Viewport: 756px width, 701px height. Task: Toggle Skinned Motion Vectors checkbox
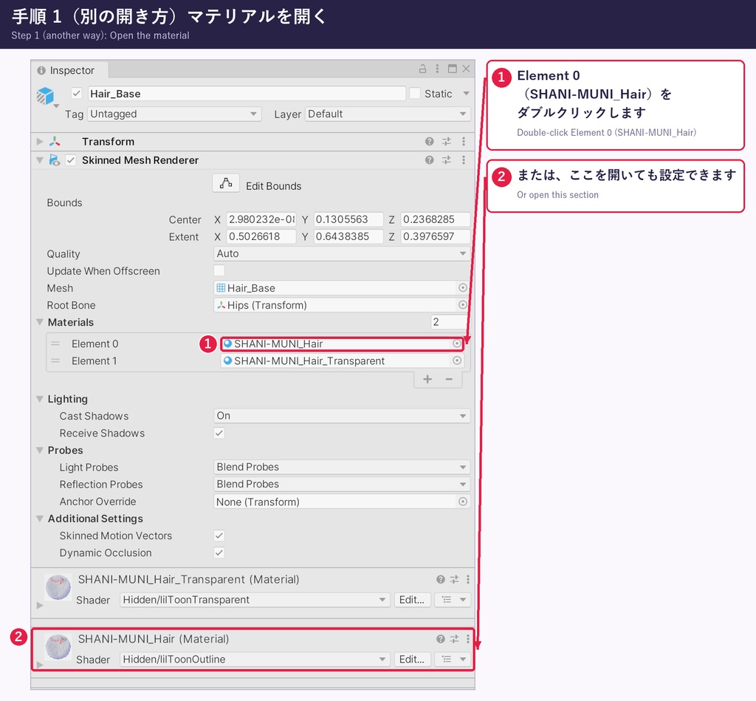219,536
